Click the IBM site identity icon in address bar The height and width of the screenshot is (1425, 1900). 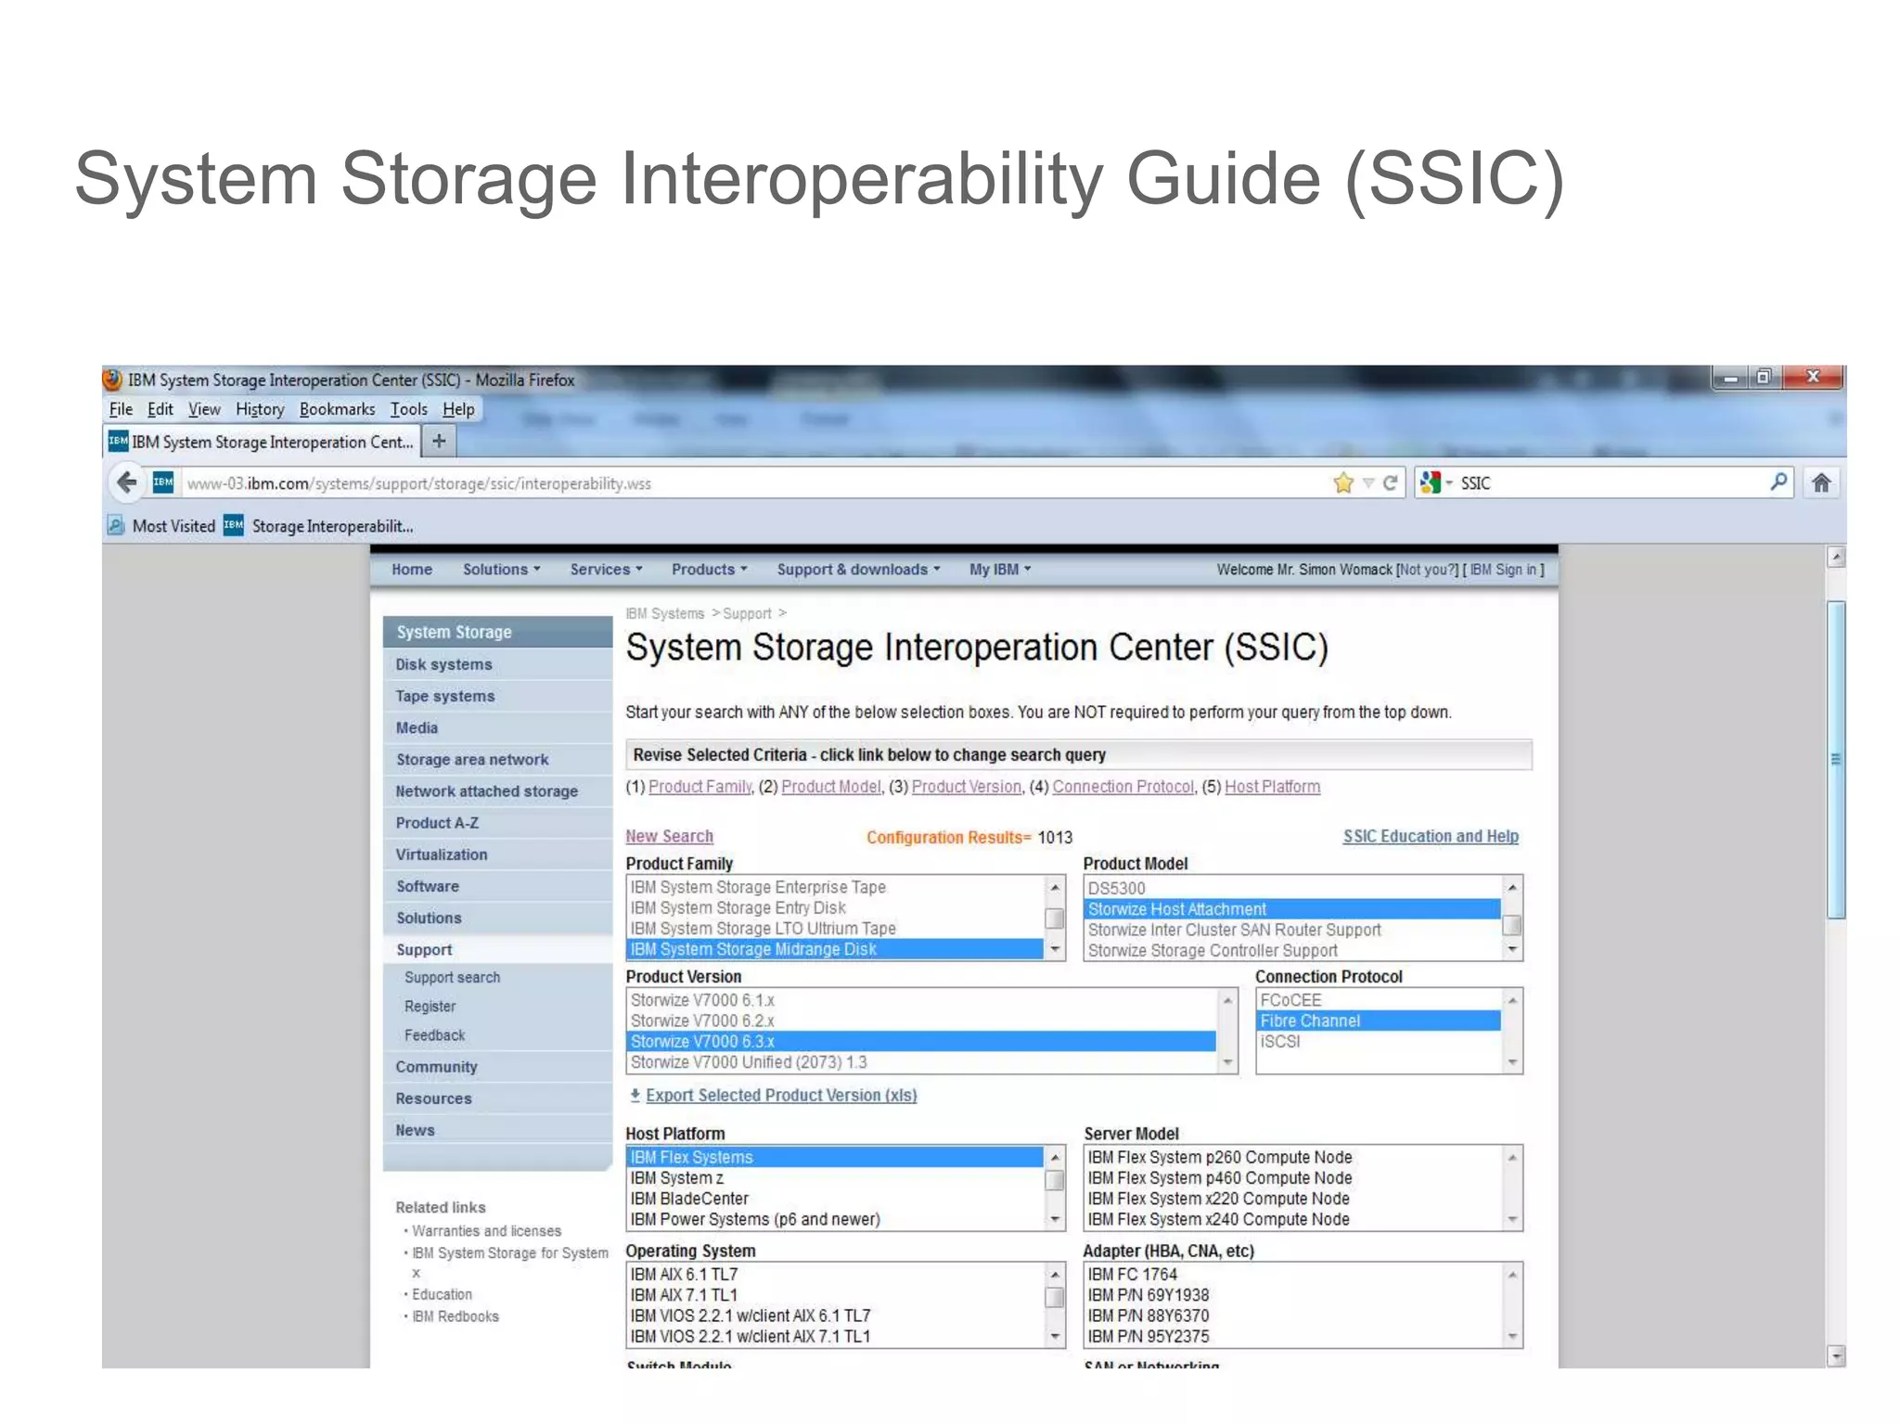tap(163, 482)
